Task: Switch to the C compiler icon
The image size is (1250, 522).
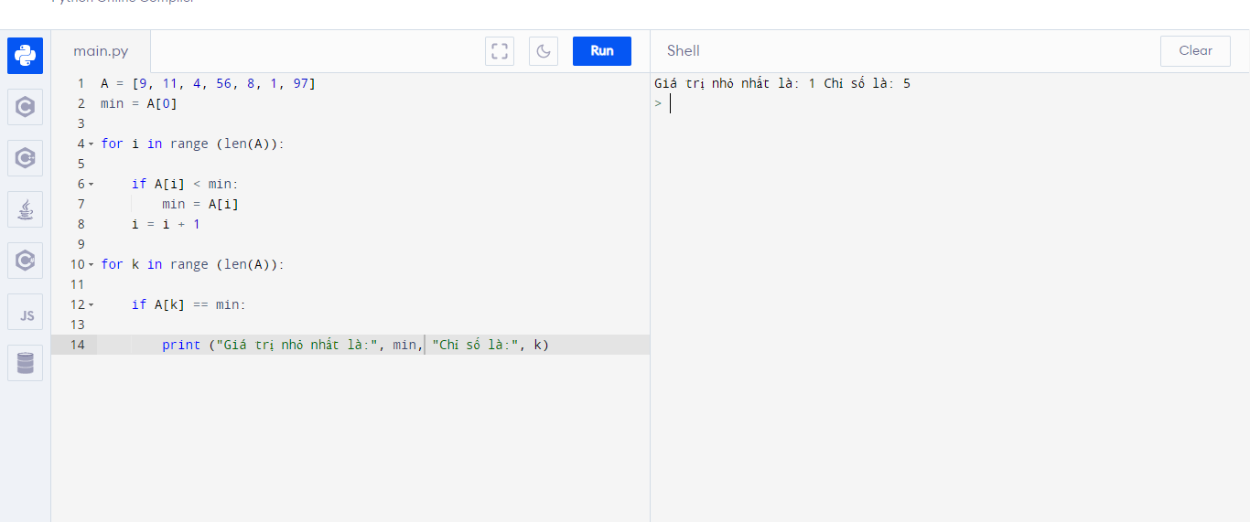Action: coord(25,107)
